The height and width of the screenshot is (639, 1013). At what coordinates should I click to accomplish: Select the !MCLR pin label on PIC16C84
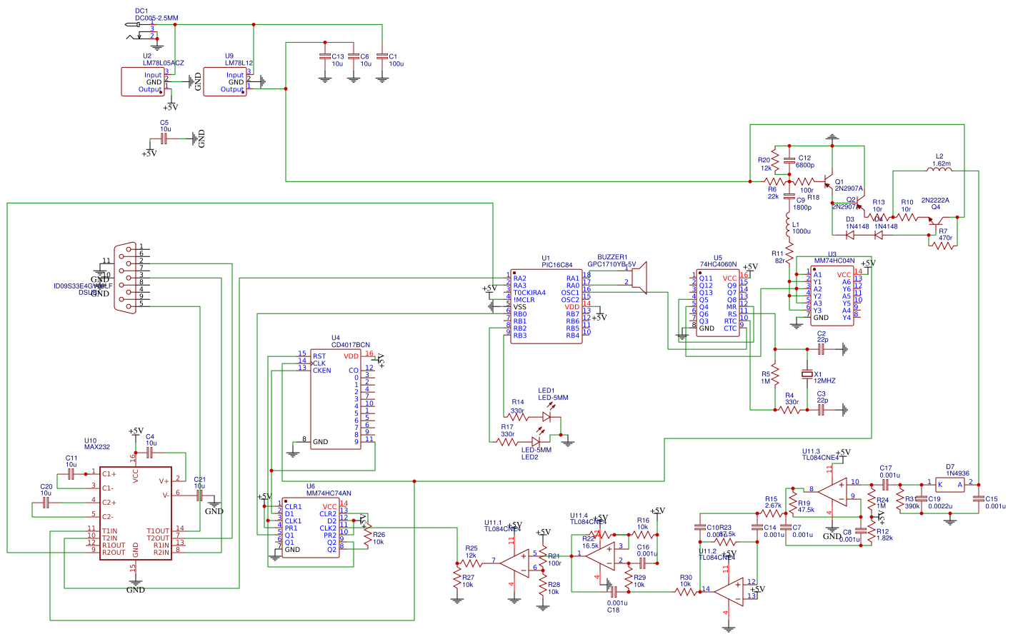click(524, 300)
